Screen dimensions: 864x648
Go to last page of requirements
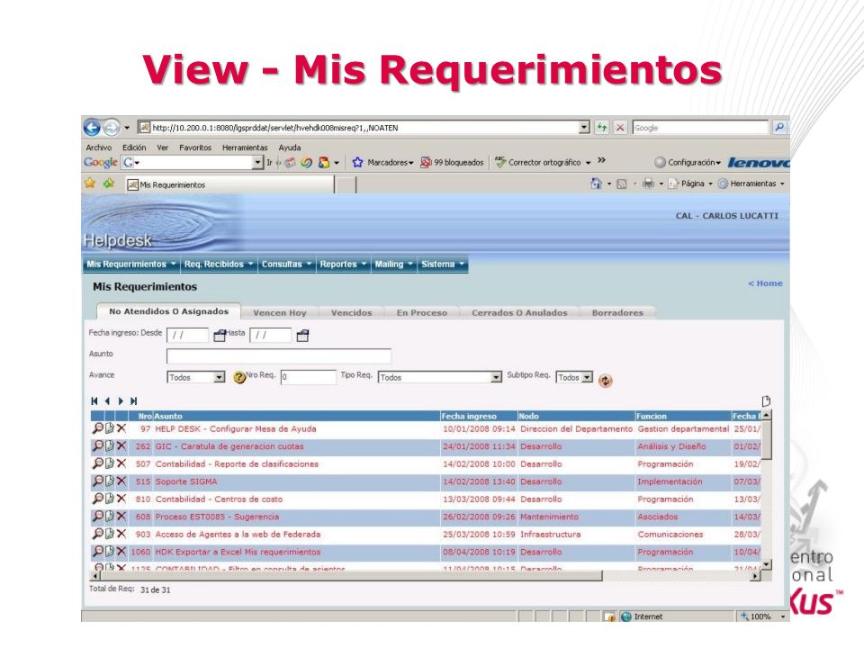(134, 401)
